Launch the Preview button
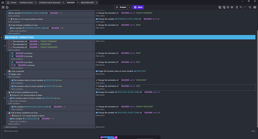 121,7
